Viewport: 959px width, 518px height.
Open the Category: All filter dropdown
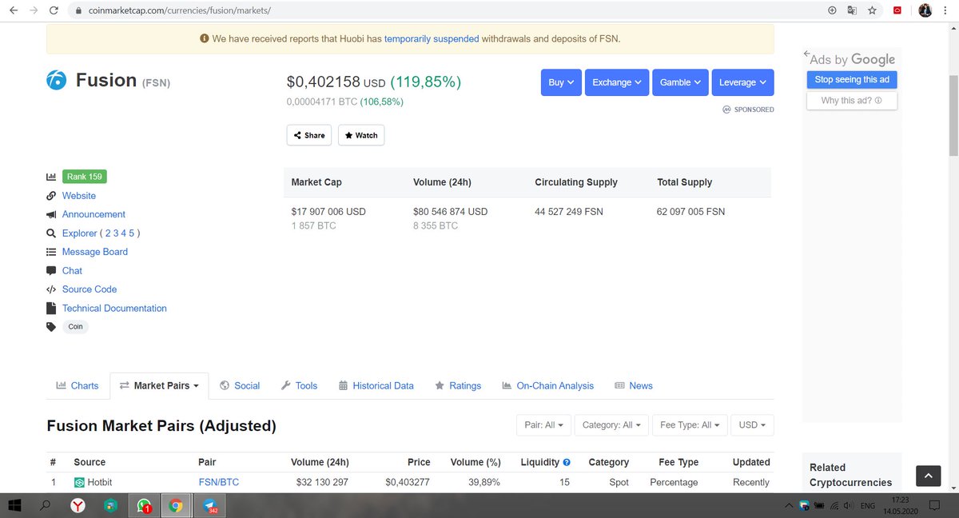pyautogui.click(x=611, y=425)
